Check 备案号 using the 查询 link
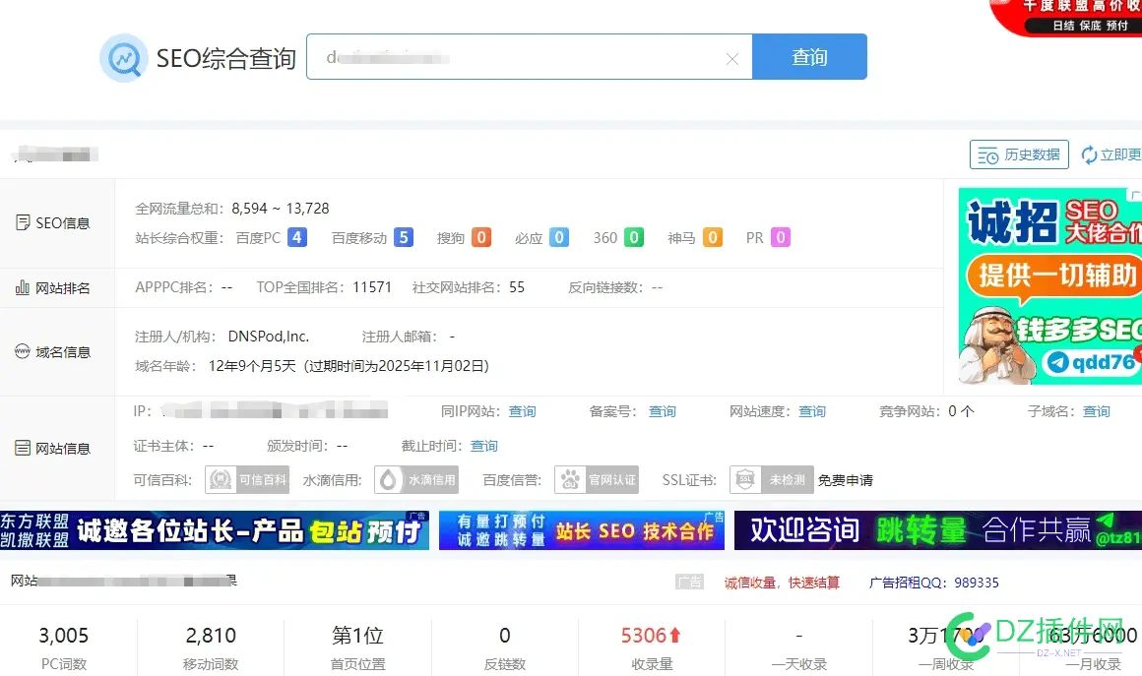The width and height of the screenshot is (1142, 676). point(662,411)
